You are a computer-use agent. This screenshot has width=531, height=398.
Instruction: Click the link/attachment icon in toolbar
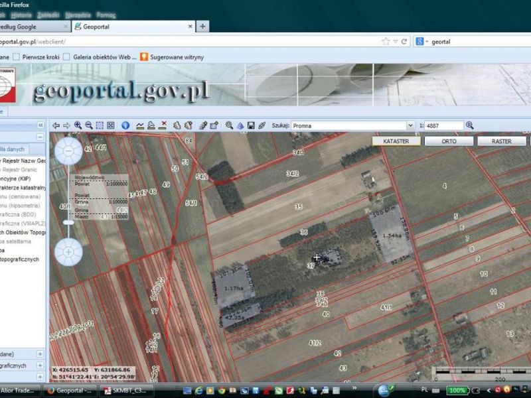[x=262, y=125]
